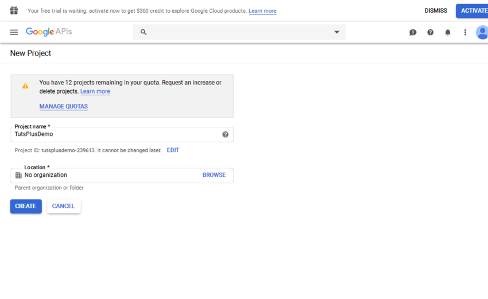This screenshot has height=299, width=488.
Task: Click the CREATE button
Action: point(26,206)
